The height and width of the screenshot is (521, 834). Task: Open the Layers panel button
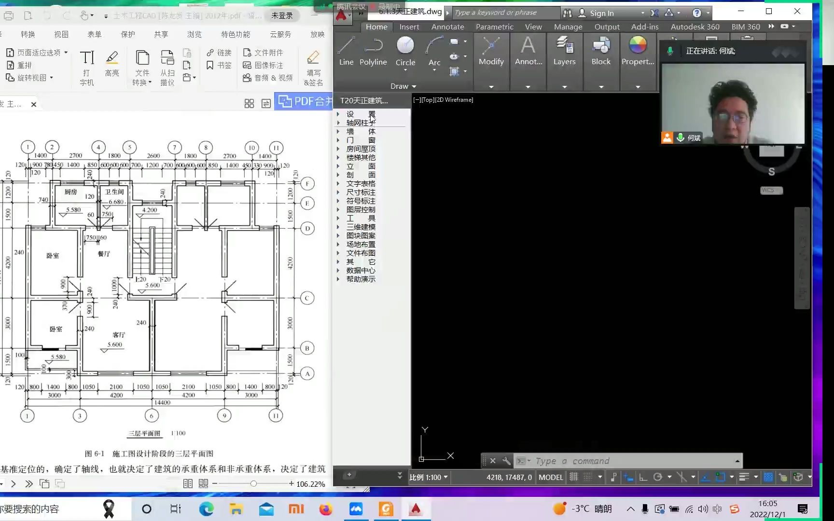[x=564, y=51]
